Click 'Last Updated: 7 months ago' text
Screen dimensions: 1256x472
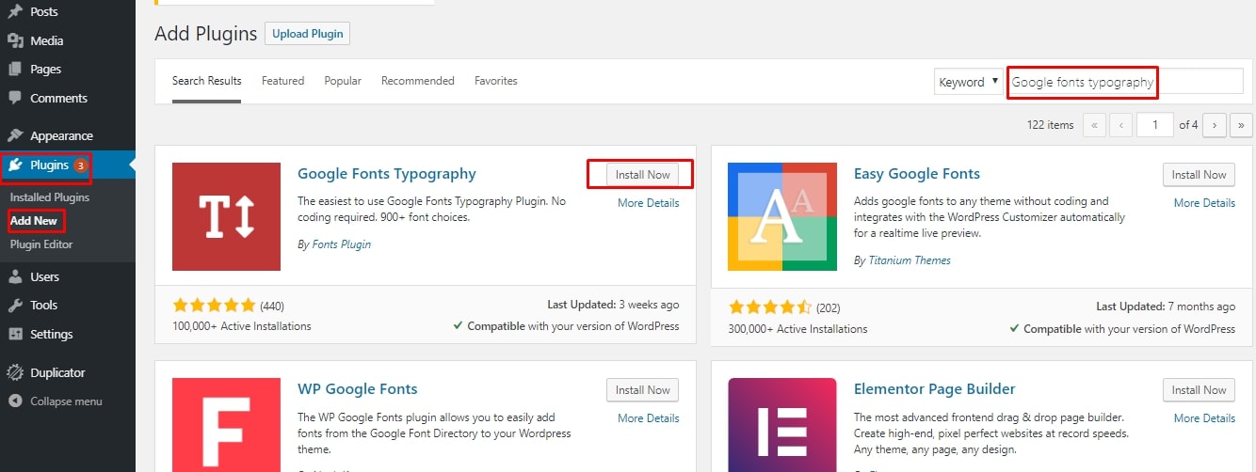(1166, 307)
